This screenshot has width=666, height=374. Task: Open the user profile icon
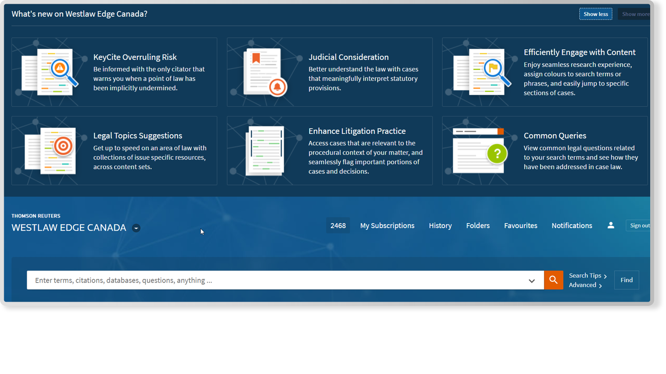(x=611, y=225)
